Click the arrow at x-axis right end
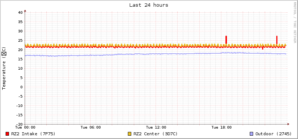Viewport: 298px width, 139px height. click(288, 124)
